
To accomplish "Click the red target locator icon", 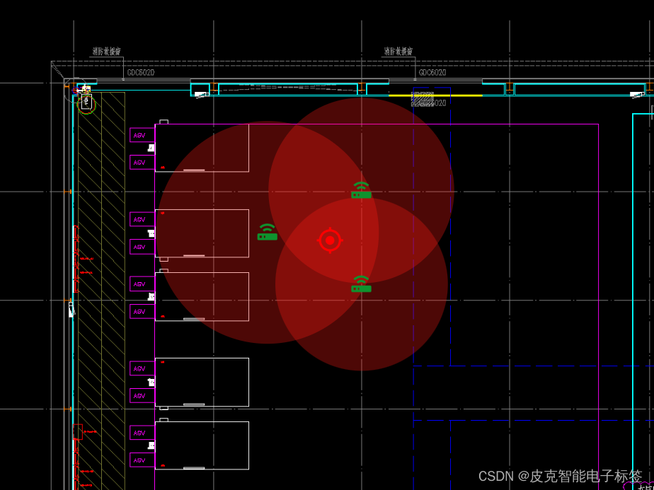I will (x=330, y=240).
